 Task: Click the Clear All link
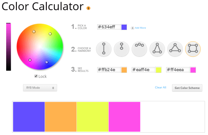(x=161, y=87)
